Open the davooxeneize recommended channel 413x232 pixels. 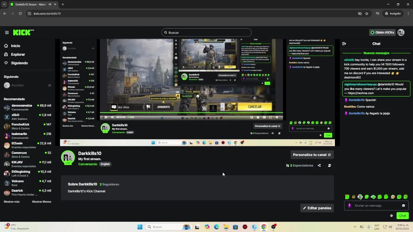coord(27,108)
